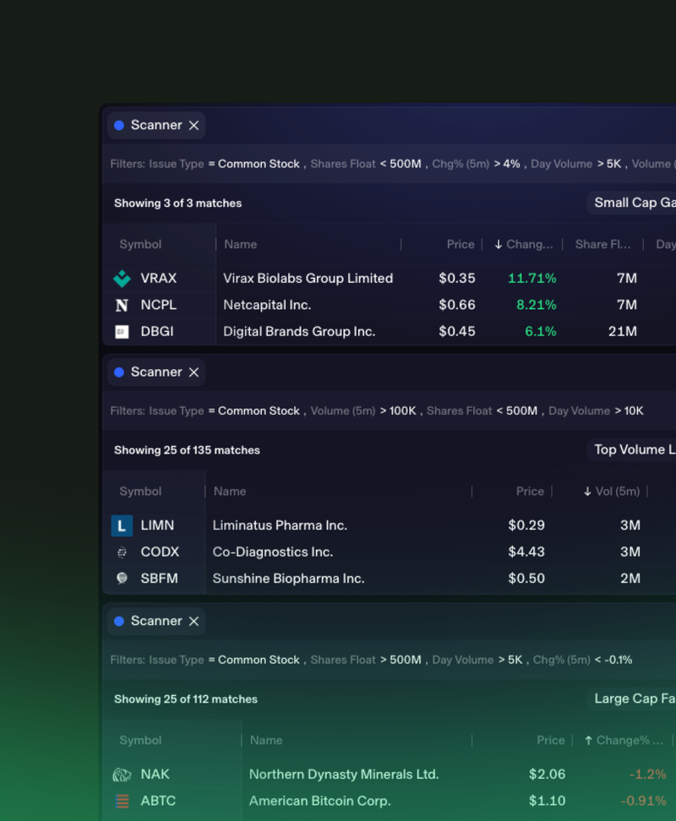The height and width of the screenshot is (821, 676).
Task: Click the NCPL company logo icon
Action: [x=122, y=305]
